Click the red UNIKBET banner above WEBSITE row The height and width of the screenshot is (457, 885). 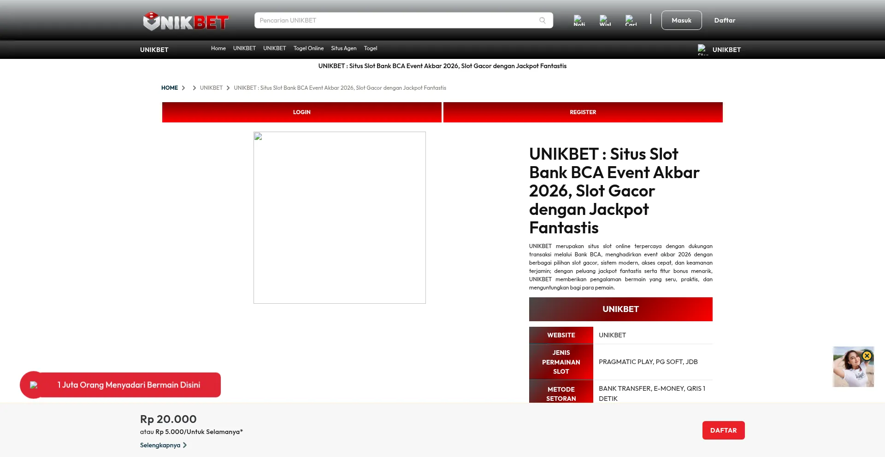(621, 309)
